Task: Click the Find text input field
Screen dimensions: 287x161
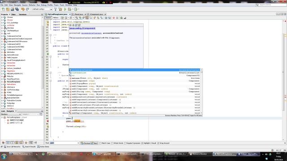Action: click(x=63, y=143)
